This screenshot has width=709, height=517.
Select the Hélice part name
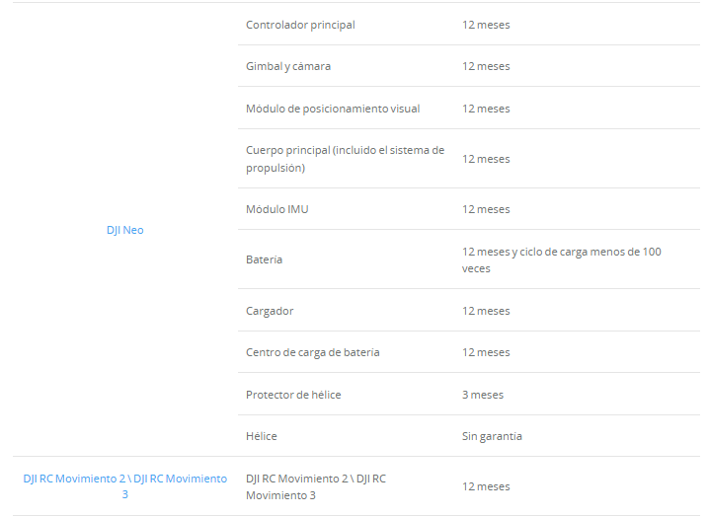(x=261, y=436)
